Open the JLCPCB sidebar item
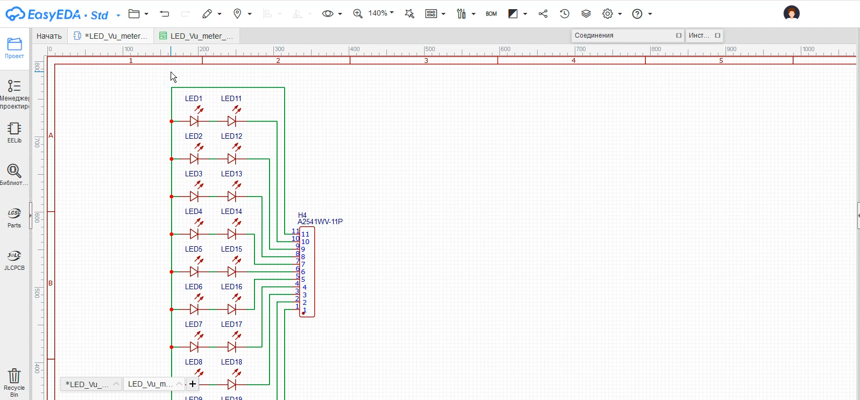This screenshot has height=400, width=860. pos(15,260)
